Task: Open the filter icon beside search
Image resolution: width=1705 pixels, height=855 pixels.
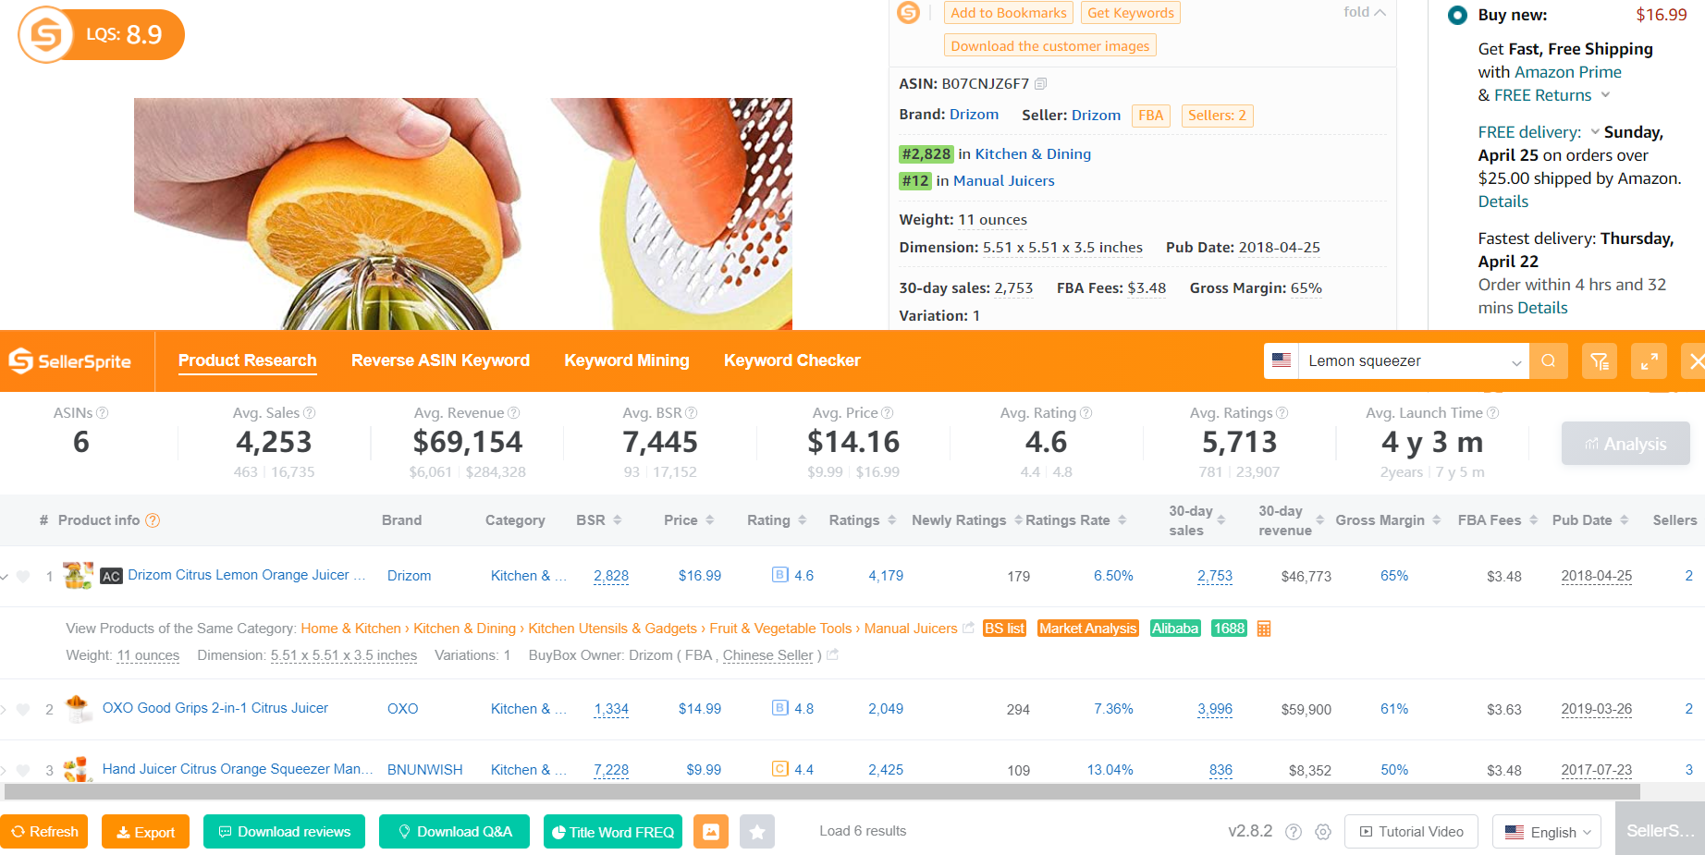Action: coord(1600,360)
